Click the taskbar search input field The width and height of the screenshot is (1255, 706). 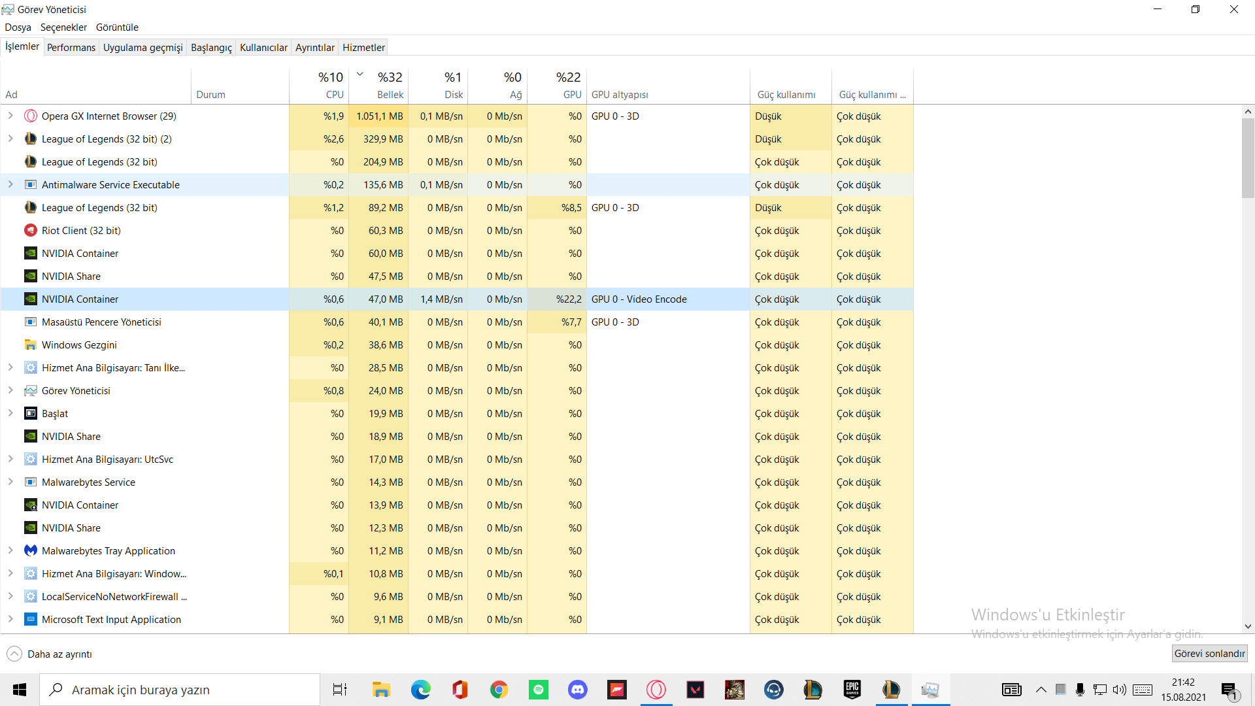pos(190,690)
